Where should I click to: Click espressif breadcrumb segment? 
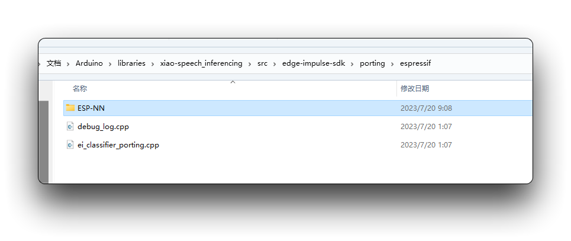(415, 63)
